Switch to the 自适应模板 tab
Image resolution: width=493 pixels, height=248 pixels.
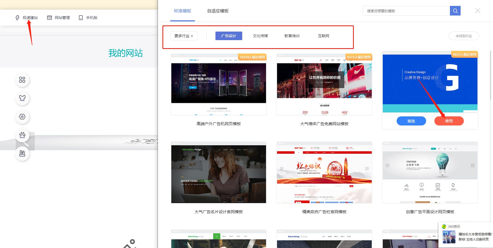217,11
